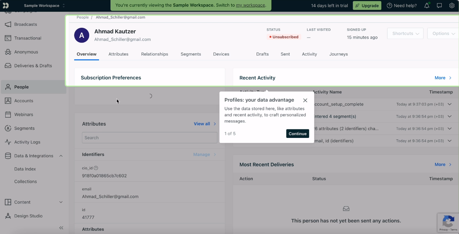Click the avatar with letter A

pyautogui.click(x=82, y=35)
